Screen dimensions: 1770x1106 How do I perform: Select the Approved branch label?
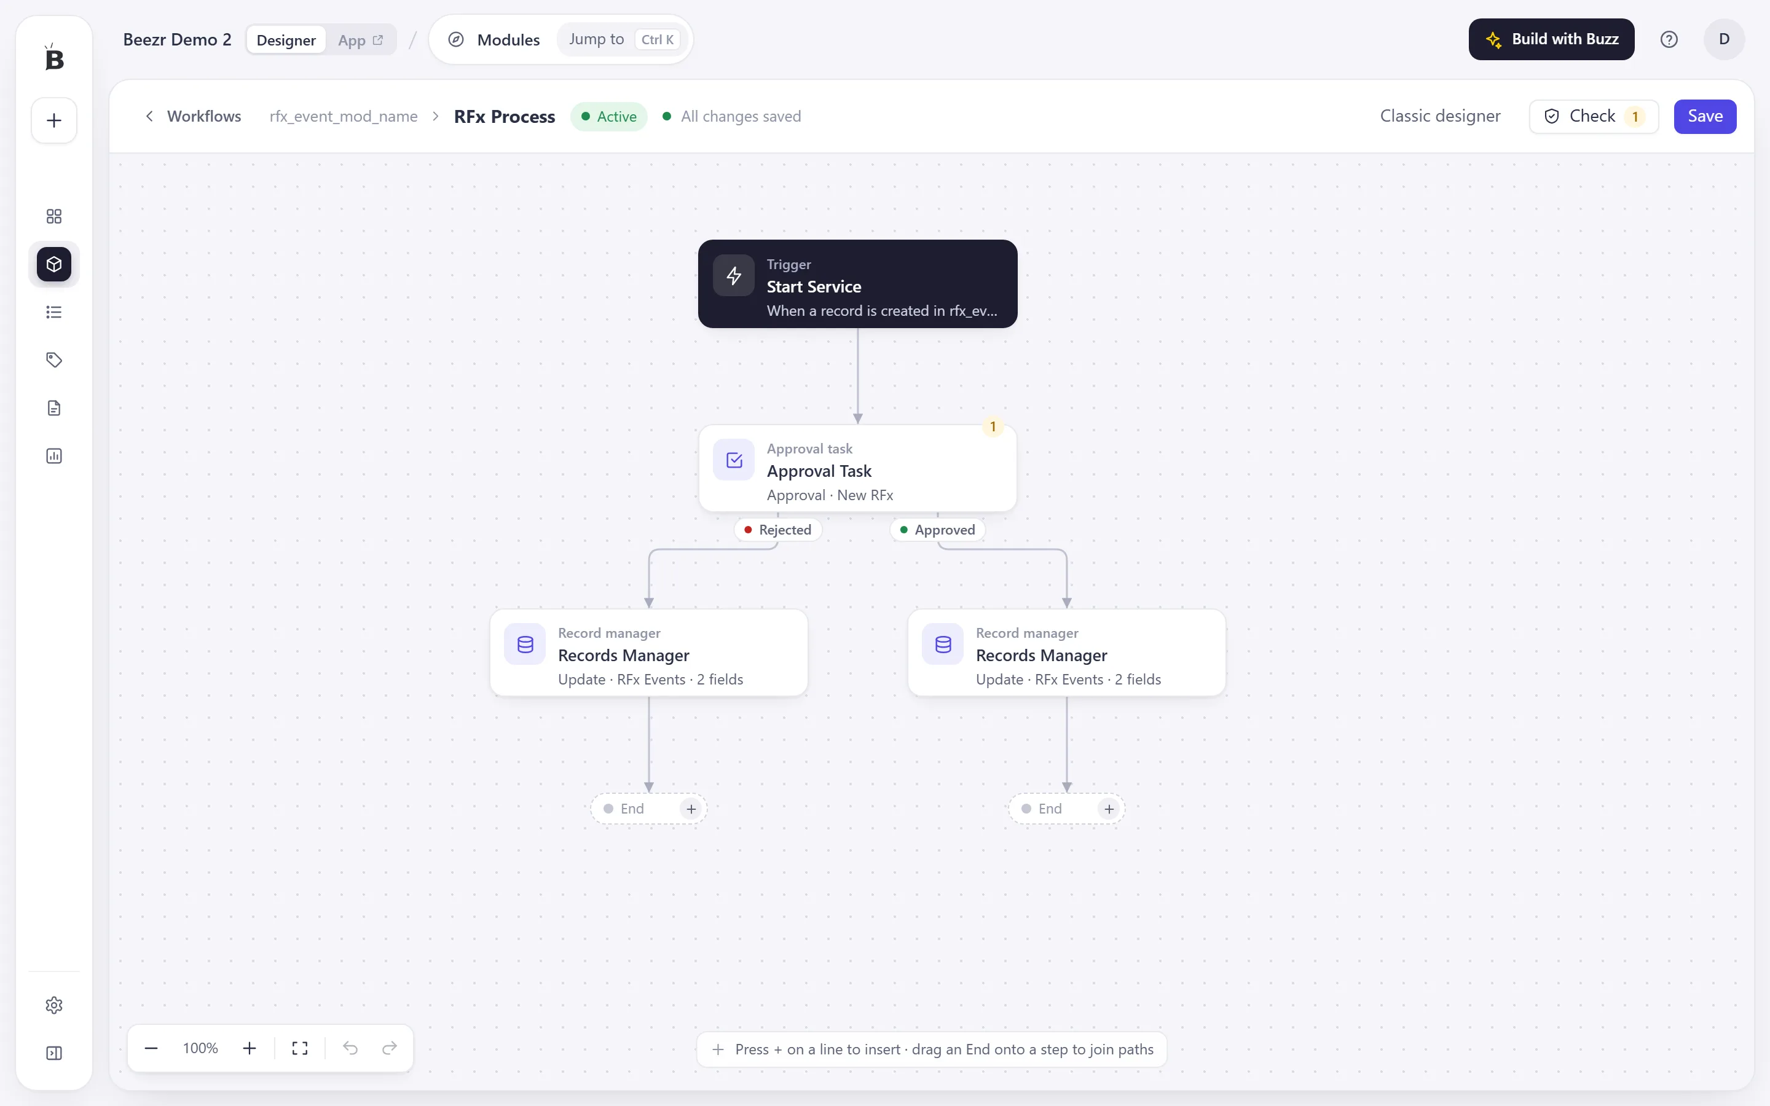tap(937, 530)
